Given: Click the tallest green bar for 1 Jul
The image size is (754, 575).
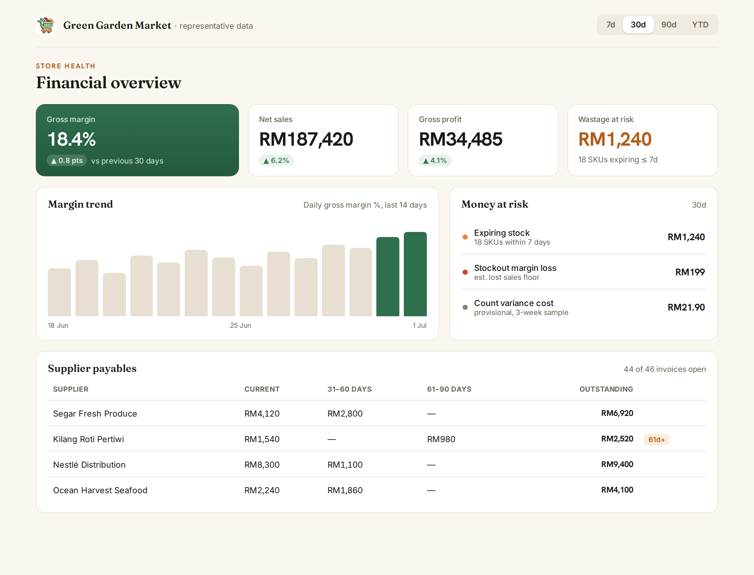Looking at the screenshot, I should pyautogui.click(x=415, y=274).
